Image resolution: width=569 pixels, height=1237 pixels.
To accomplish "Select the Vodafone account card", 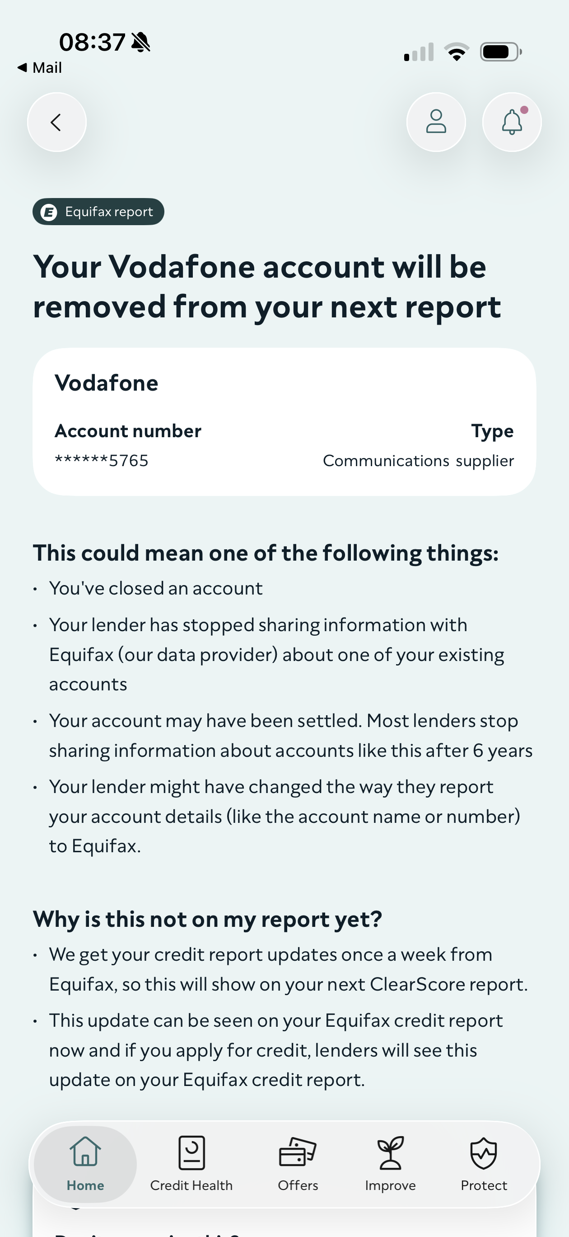I will 284,422.
